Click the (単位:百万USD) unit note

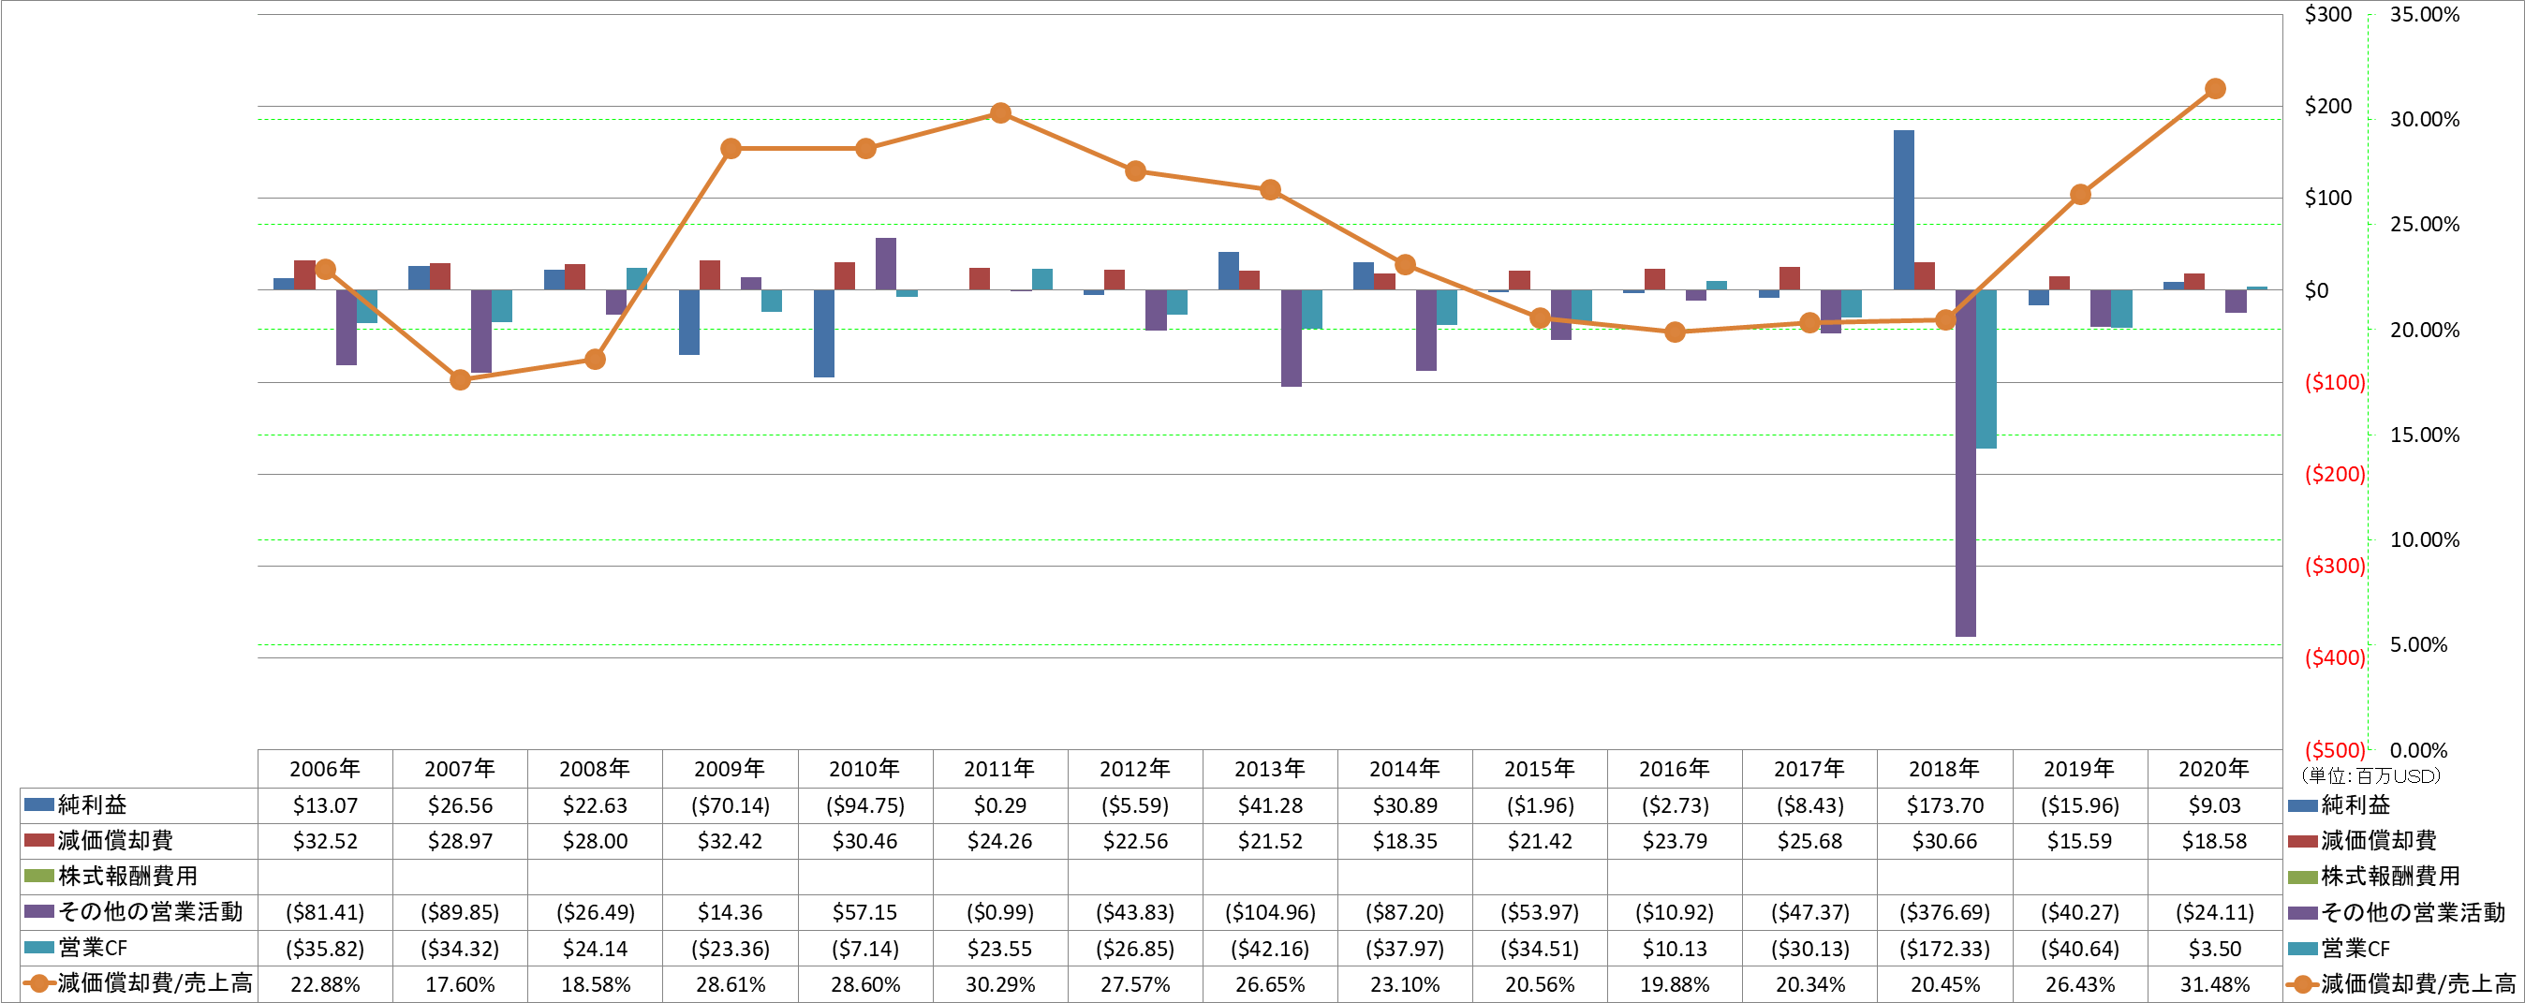click(2371, 775)
